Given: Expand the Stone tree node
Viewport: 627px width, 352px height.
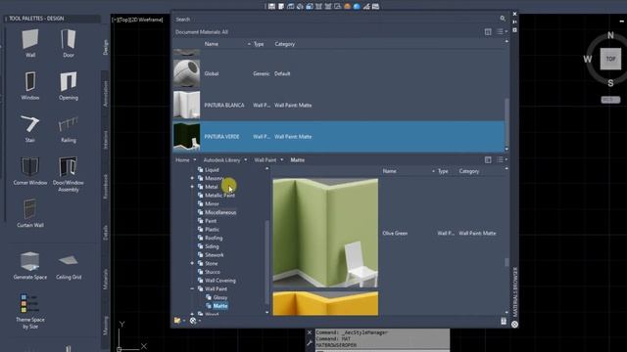Looking at the screenshot, I should pyautogui.click(x=192, y=263).
